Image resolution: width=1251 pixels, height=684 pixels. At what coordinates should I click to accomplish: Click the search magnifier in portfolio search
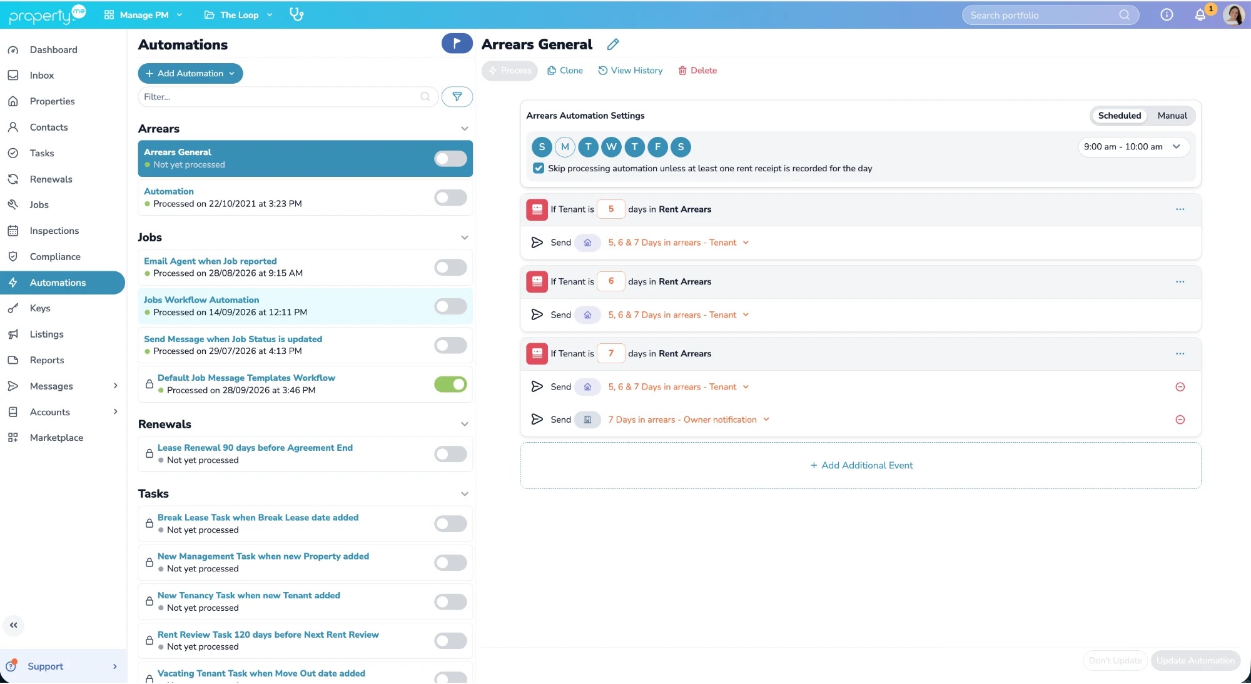(x=1124, y=15)
